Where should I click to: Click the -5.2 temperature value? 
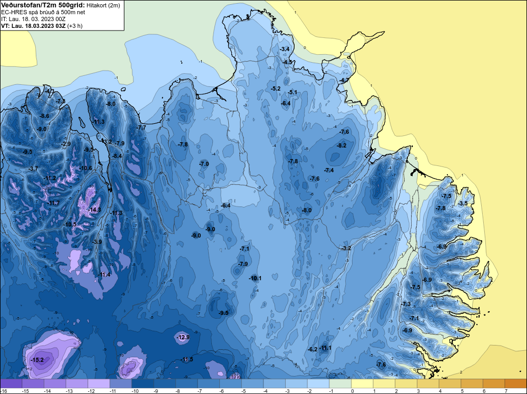pyautogui.click(x=276, y=88)
